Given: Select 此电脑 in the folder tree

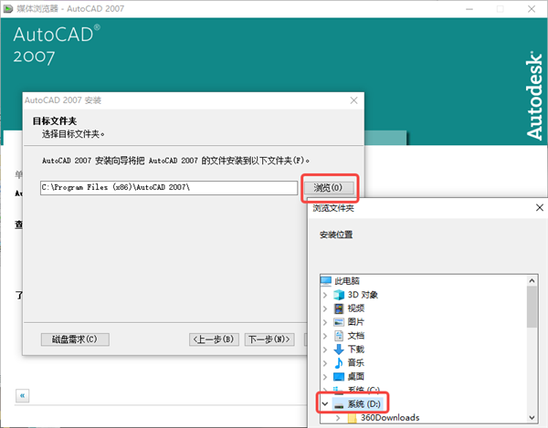Looking at the screenshot, I should pyautogui.click(x=347, y=281).
